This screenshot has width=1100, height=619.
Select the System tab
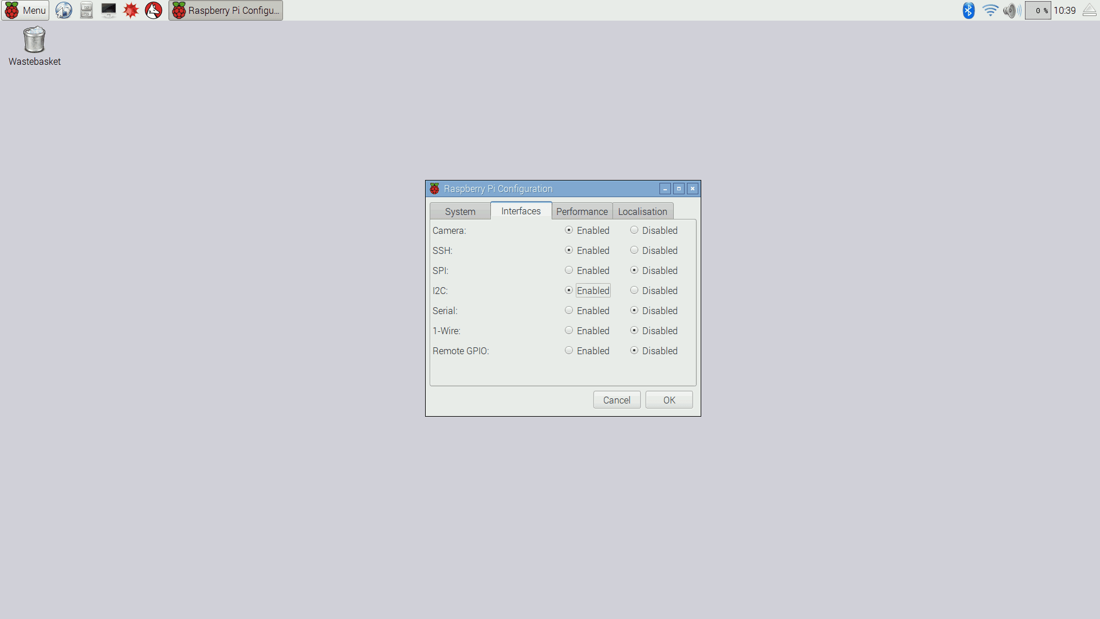[459, 211]
